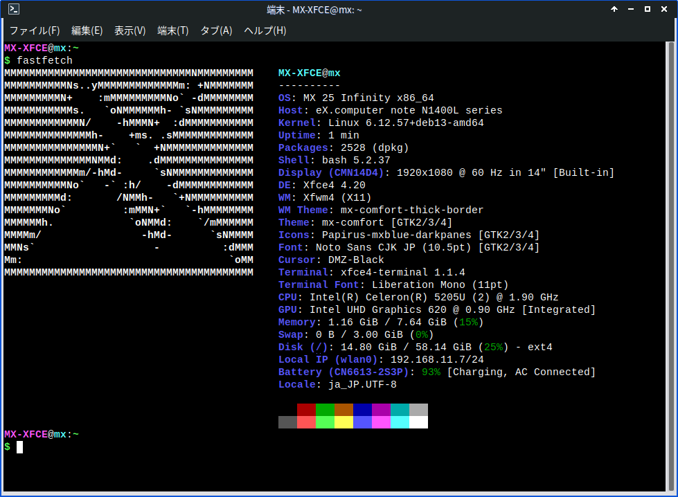Image resolution: width=678 pixels, height=497 pixels.
Task: Click the bright cyan palette color block
Action: pos(400,422)
